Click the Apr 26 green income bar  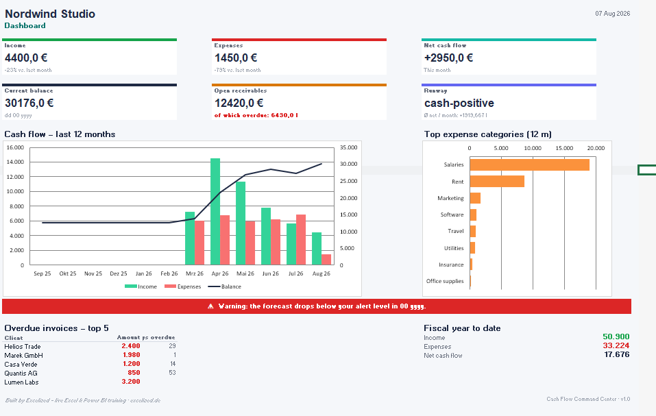(x=215, y=212)
